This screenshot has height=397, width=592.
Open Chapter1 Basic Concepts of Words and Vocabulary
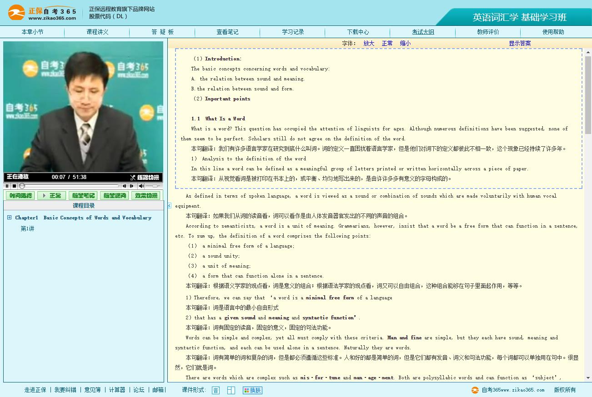coord(83,218)
